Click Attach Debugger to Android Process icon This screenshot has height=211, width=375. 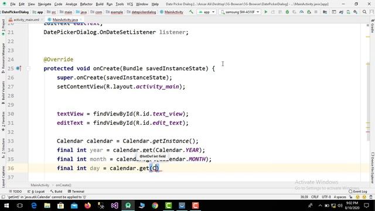pos(309,12)
